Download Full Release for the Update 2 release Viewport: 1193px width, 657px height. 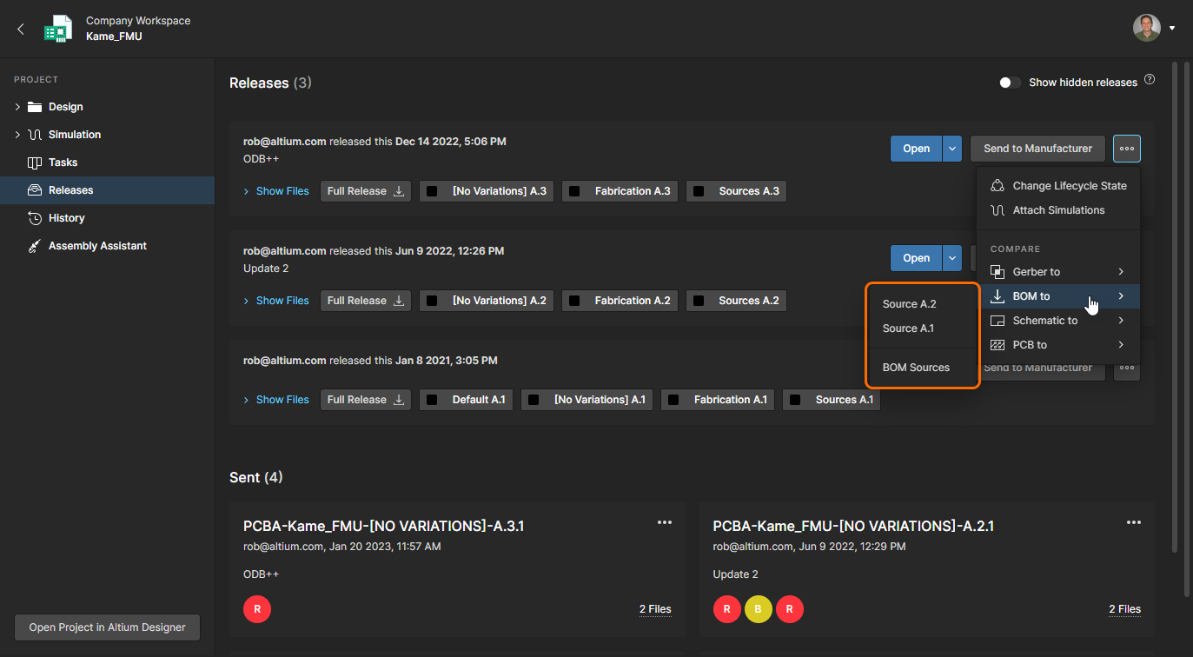click(x=366, y=301)
